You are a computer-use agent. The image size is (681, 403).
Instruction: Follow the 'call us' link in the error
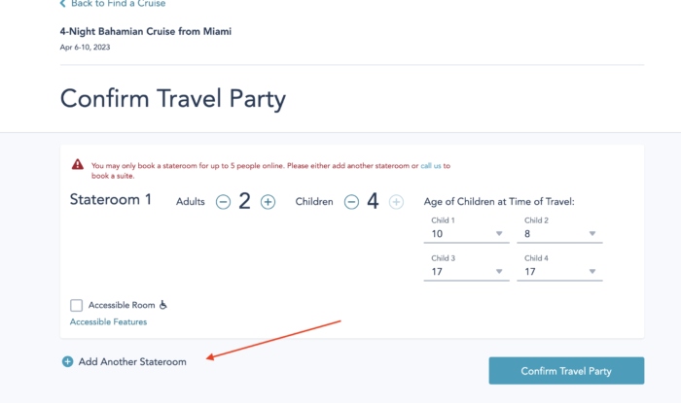coord(430,165)
